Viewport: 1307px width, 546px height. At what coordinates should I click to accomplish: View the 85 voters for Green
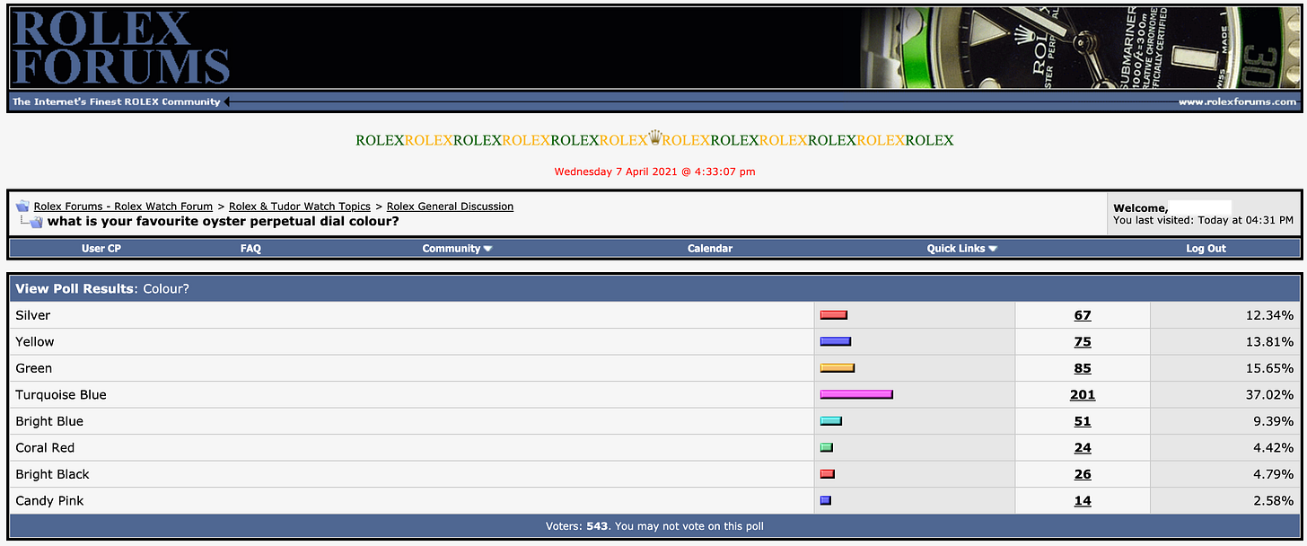pyautogui.click(x=1083, y=368)
